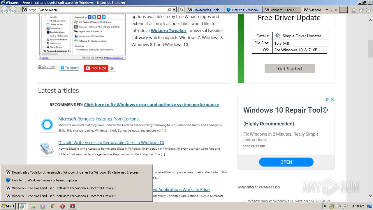Viewport: 373px width, 210px height.
Task: Click the search magnifier in address bar
Action: click(x=170, y=10)
